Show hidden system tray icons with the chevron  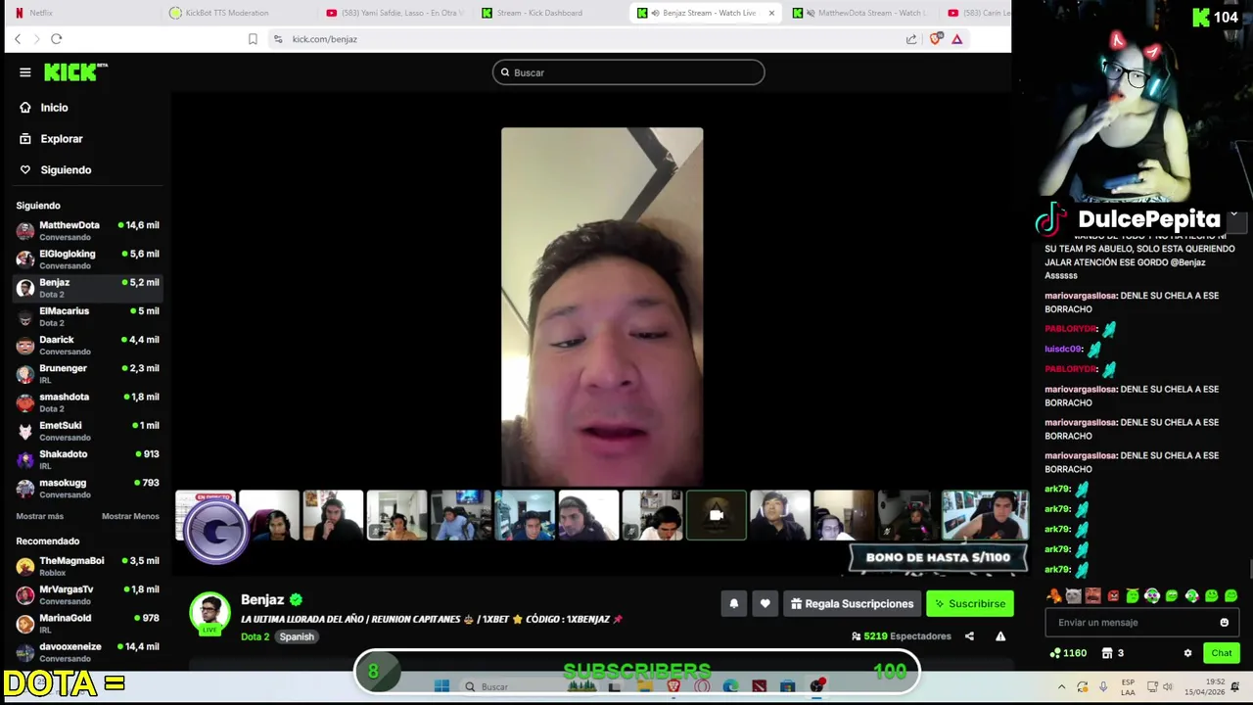(1061, 686)
